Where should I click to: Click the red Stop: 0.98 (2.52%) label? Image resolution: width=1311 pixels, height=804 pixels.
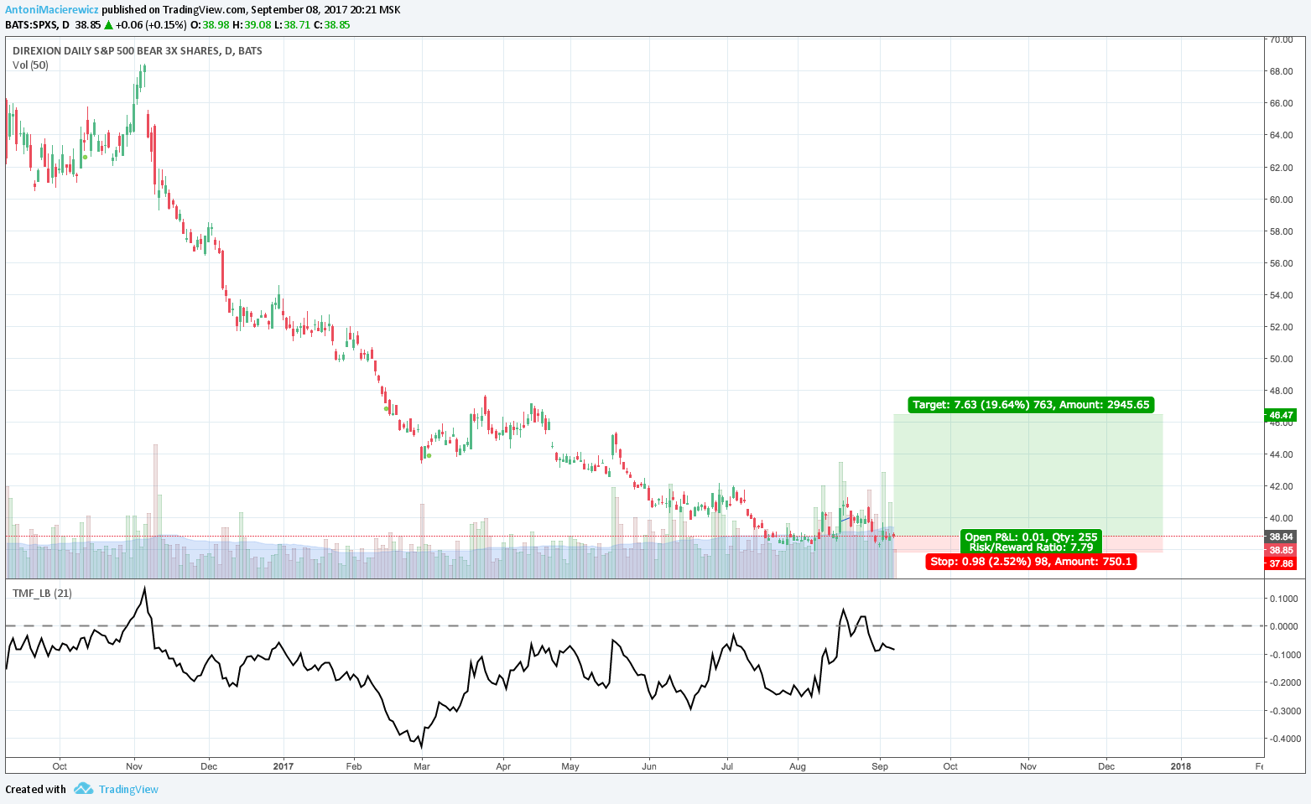coord(1031,562)
